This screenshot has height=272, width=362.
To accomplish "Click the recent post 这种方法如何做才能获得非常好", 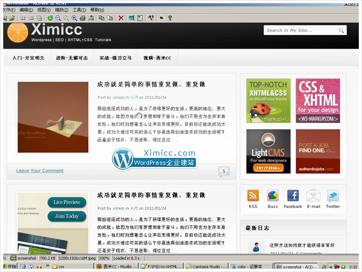I will [x=302, y=245].
